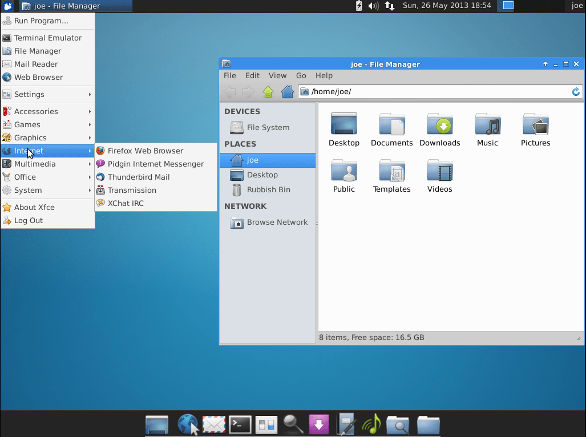The width and height of the screenshot is (586, 437).
Task: Refresh the folder view with the reload icon
Action: click(x=576, y=91)
